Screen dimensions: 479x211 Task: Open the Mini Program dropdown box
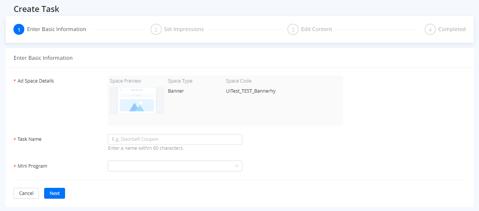coord(175,166)
